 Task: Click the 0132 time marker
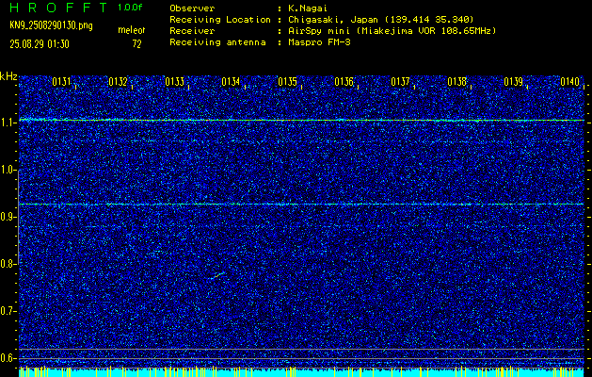tap(118, 82)
